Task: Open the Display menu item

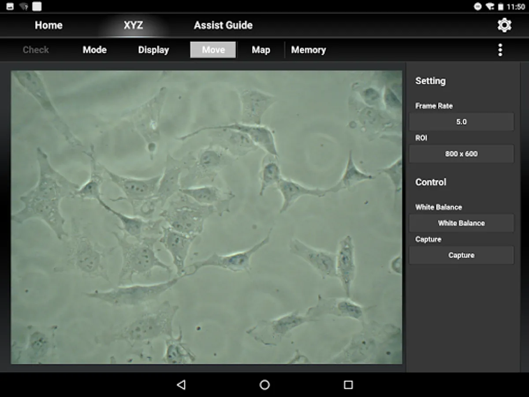Action: [153, 50]
